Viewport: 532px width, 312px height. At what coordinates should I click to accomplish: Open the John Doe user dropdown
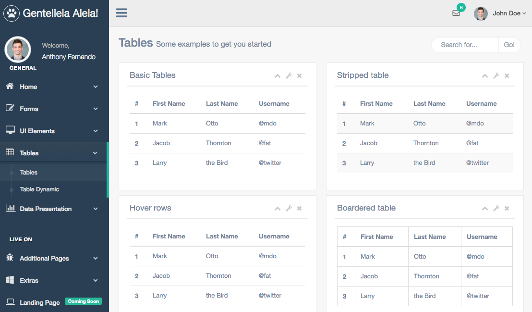pyautogui.click(x=500, y=13)
